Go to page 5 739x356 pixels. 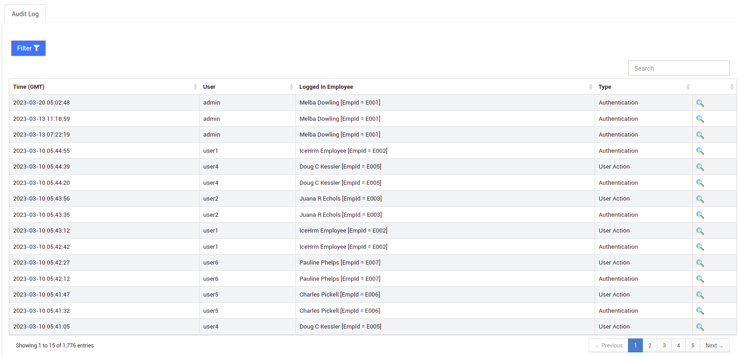coord(693,346)
